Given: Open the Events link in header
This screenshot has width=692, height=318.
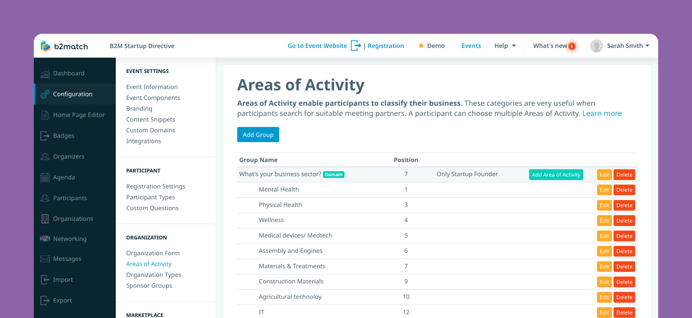Looking at the screenshot, I should [471, 46].
